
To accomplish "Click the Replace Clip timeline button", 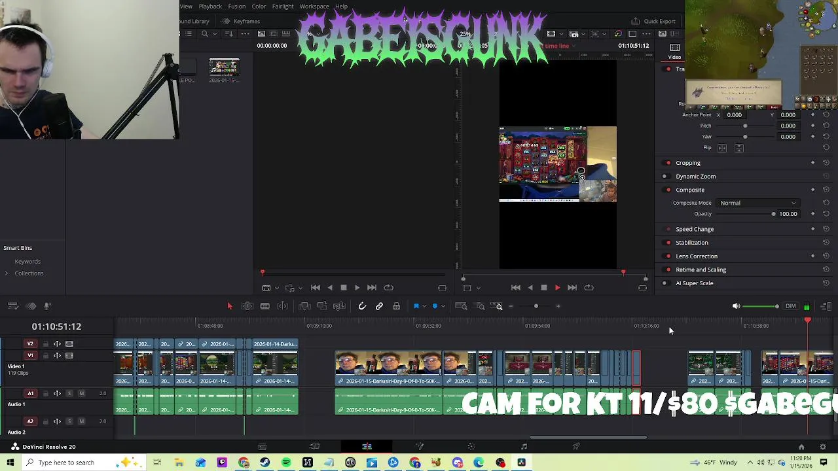I will 339,306.
